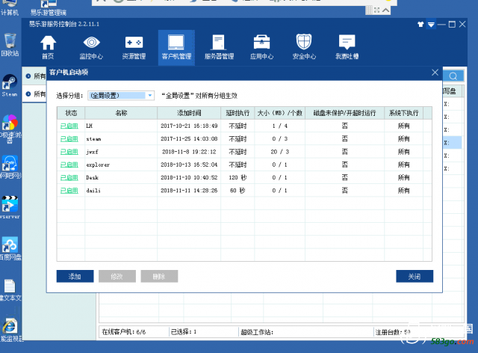Screen dimensions: 478x353
Task: Toggle 已启用 status for steam row
Action: tap(69, 139)
